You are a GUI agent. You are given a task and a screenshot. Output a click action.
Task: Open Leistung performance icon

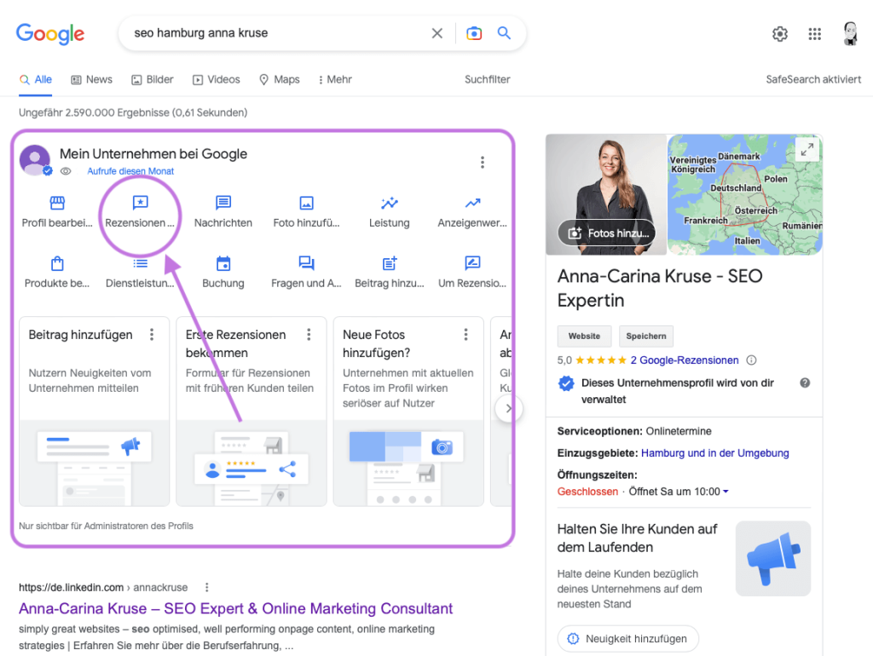[389, 203]
